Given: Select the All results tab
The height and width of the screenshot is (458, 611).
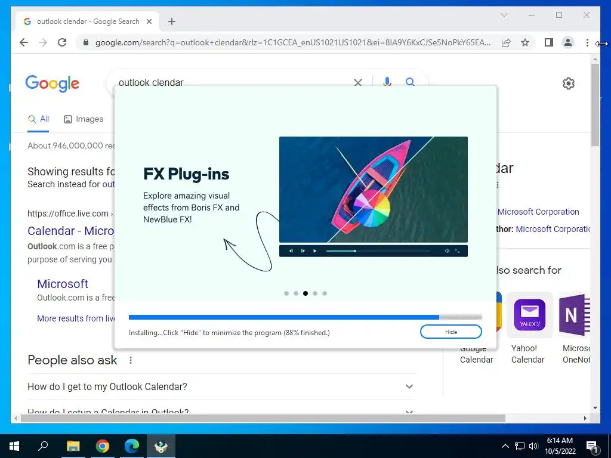Looking at the screenshot, I should (x=38, y=119).
